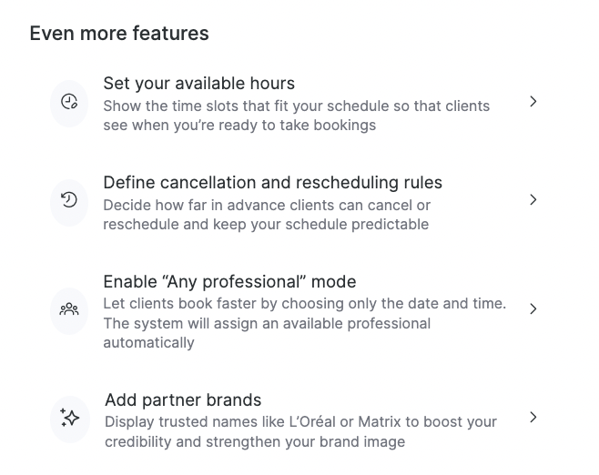Click the people icon for Any professional mode
599x475 pixels.
point(69,309)
